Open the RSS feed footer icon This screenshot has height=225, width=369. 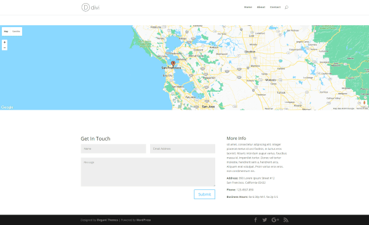pyautogui.click(x=286, y=220)
